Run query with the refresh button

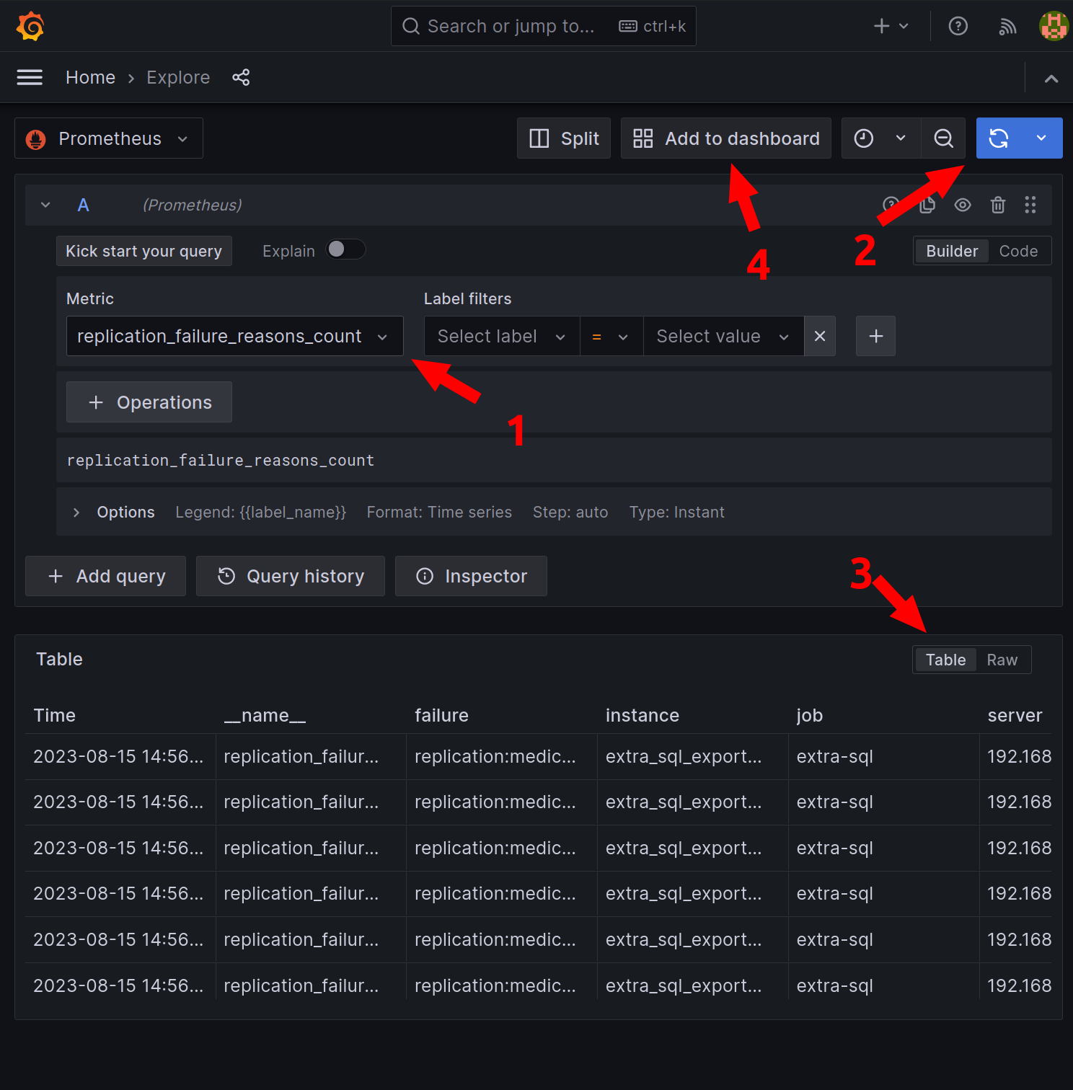tap(999, 138)
